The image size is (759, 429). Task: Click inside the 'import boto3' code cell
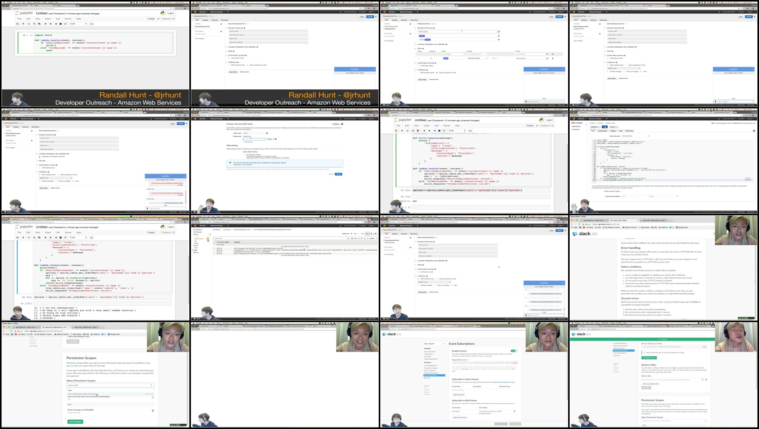tap(104, 42)
